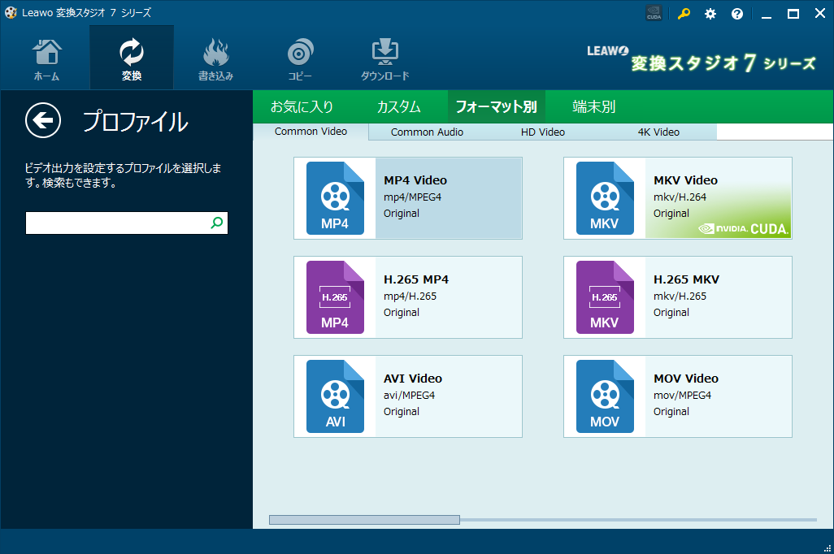Open the ダウンロード download module
This screenshot has width=834, height=554.
[384, 58]
